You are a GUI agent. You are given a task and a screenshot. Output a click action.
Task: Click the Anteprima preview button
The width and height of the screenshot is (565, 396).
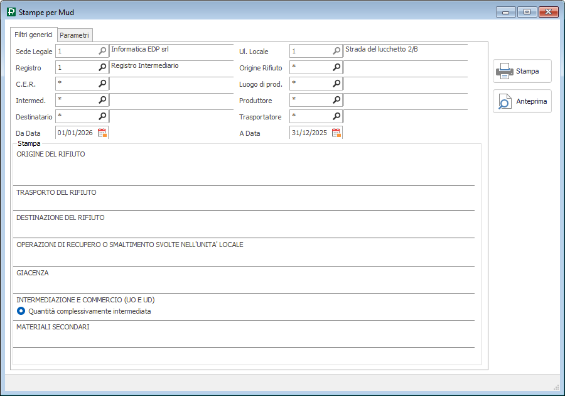[522, 101]
